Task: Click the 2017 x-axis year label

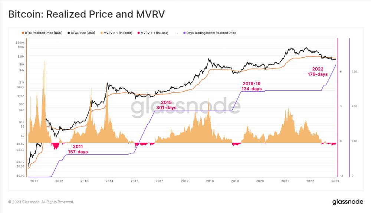Action: 184,181
